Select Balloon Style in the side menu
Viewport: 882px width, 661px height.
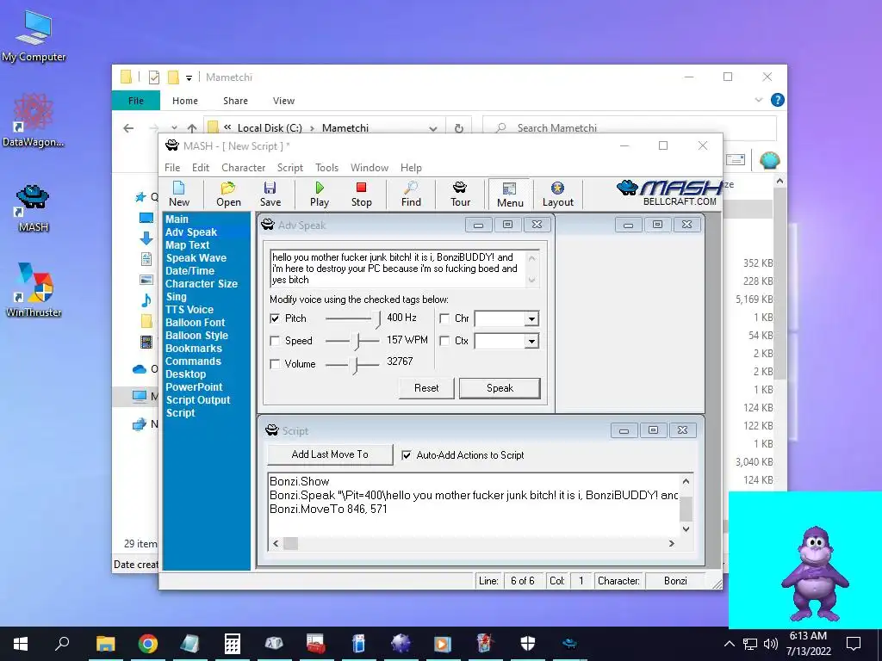coord(196,336)
